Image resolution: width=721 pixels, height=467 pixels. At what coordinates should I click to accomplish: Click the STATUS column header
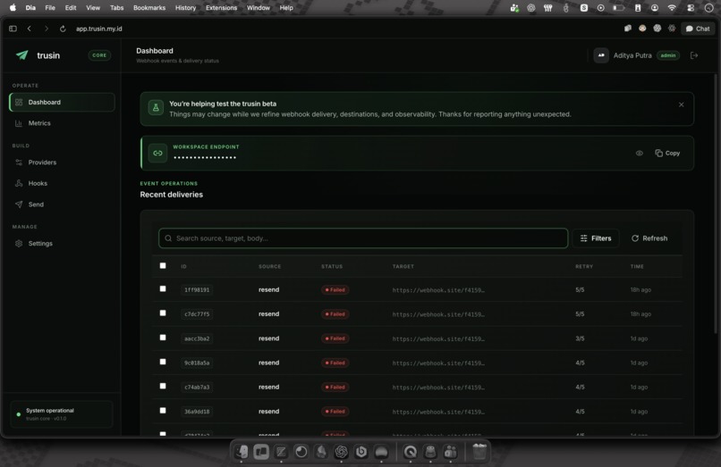pos(332,266)
